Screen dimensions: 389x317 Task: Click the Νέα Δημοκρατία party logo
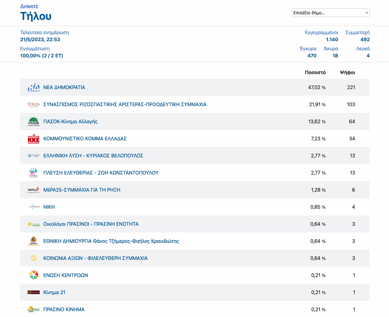coord(34,87)
